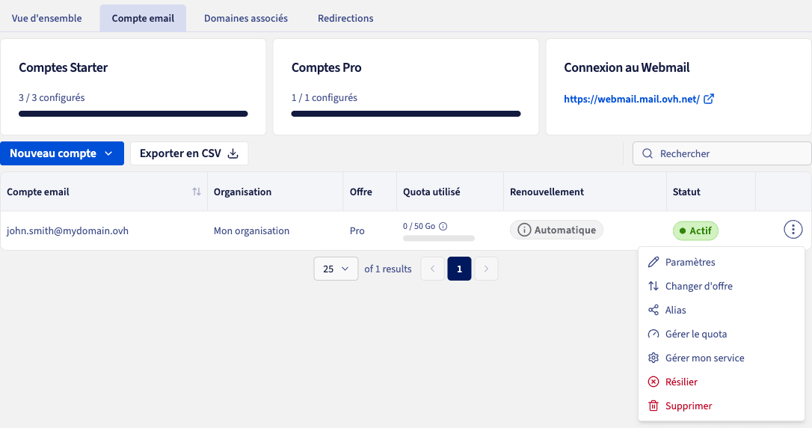Click the Comptes Pro progress bar

406,114
